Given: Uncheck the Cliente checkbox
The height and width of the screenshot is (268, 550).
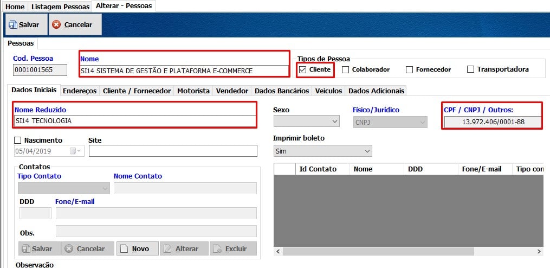Looking at the screenshot, I should click(x=303, y=69).
